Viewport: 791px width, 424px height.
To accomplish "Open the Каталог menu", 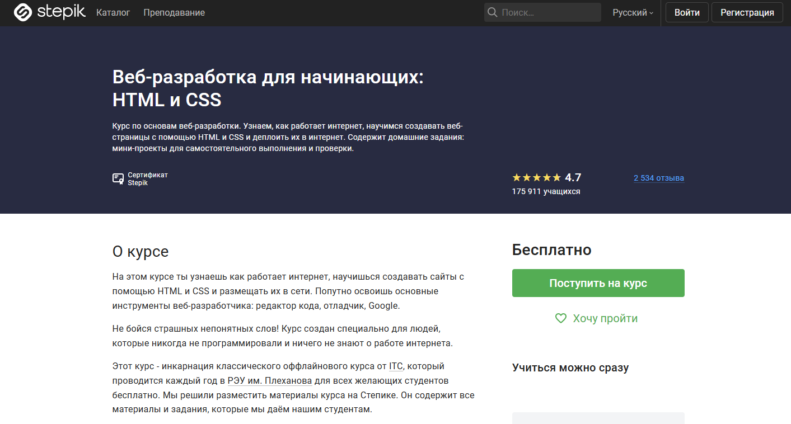I will [113, 12].
